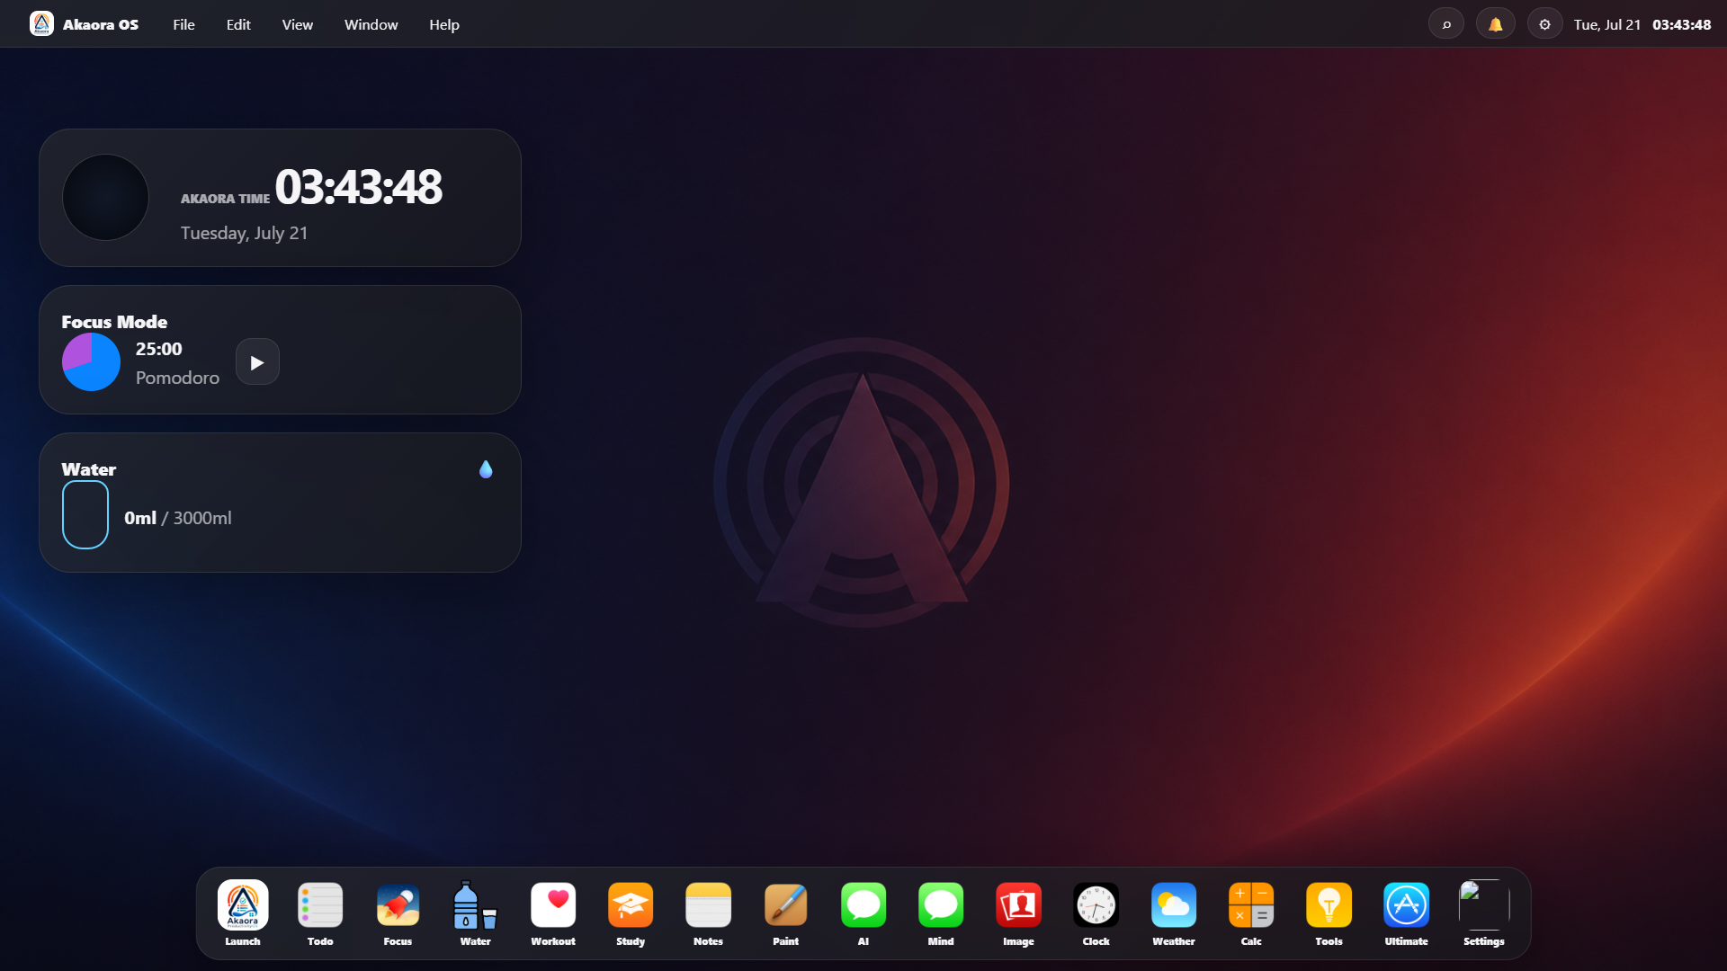
Task: Open the File menu
Action: [x=183, y=24]
